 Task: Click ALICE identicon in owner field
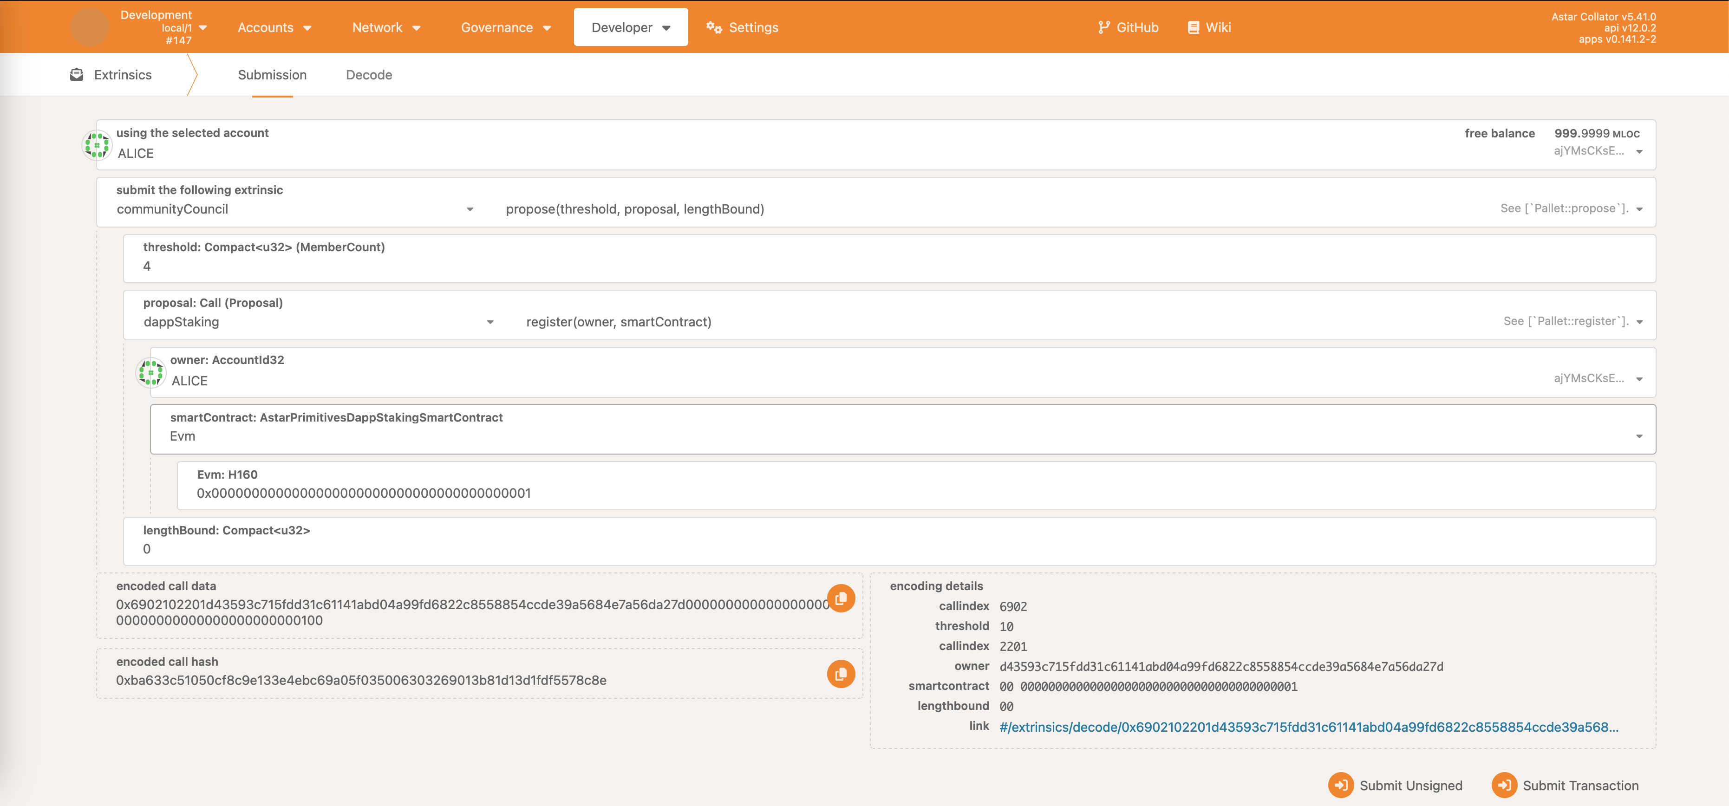150,372
